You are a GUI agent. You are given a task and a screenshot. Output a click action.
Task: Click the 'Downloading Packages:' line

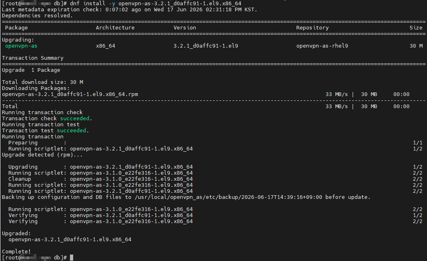point(36,88)
